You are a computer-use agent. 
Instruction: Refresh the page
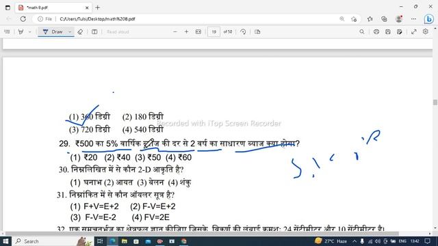[x=23, y=19]
